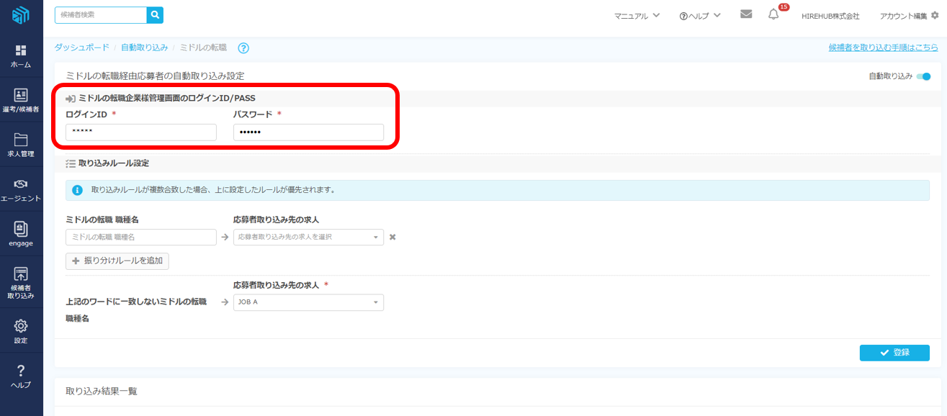
Task: Click the 登録 button
Action: (894, 353)
